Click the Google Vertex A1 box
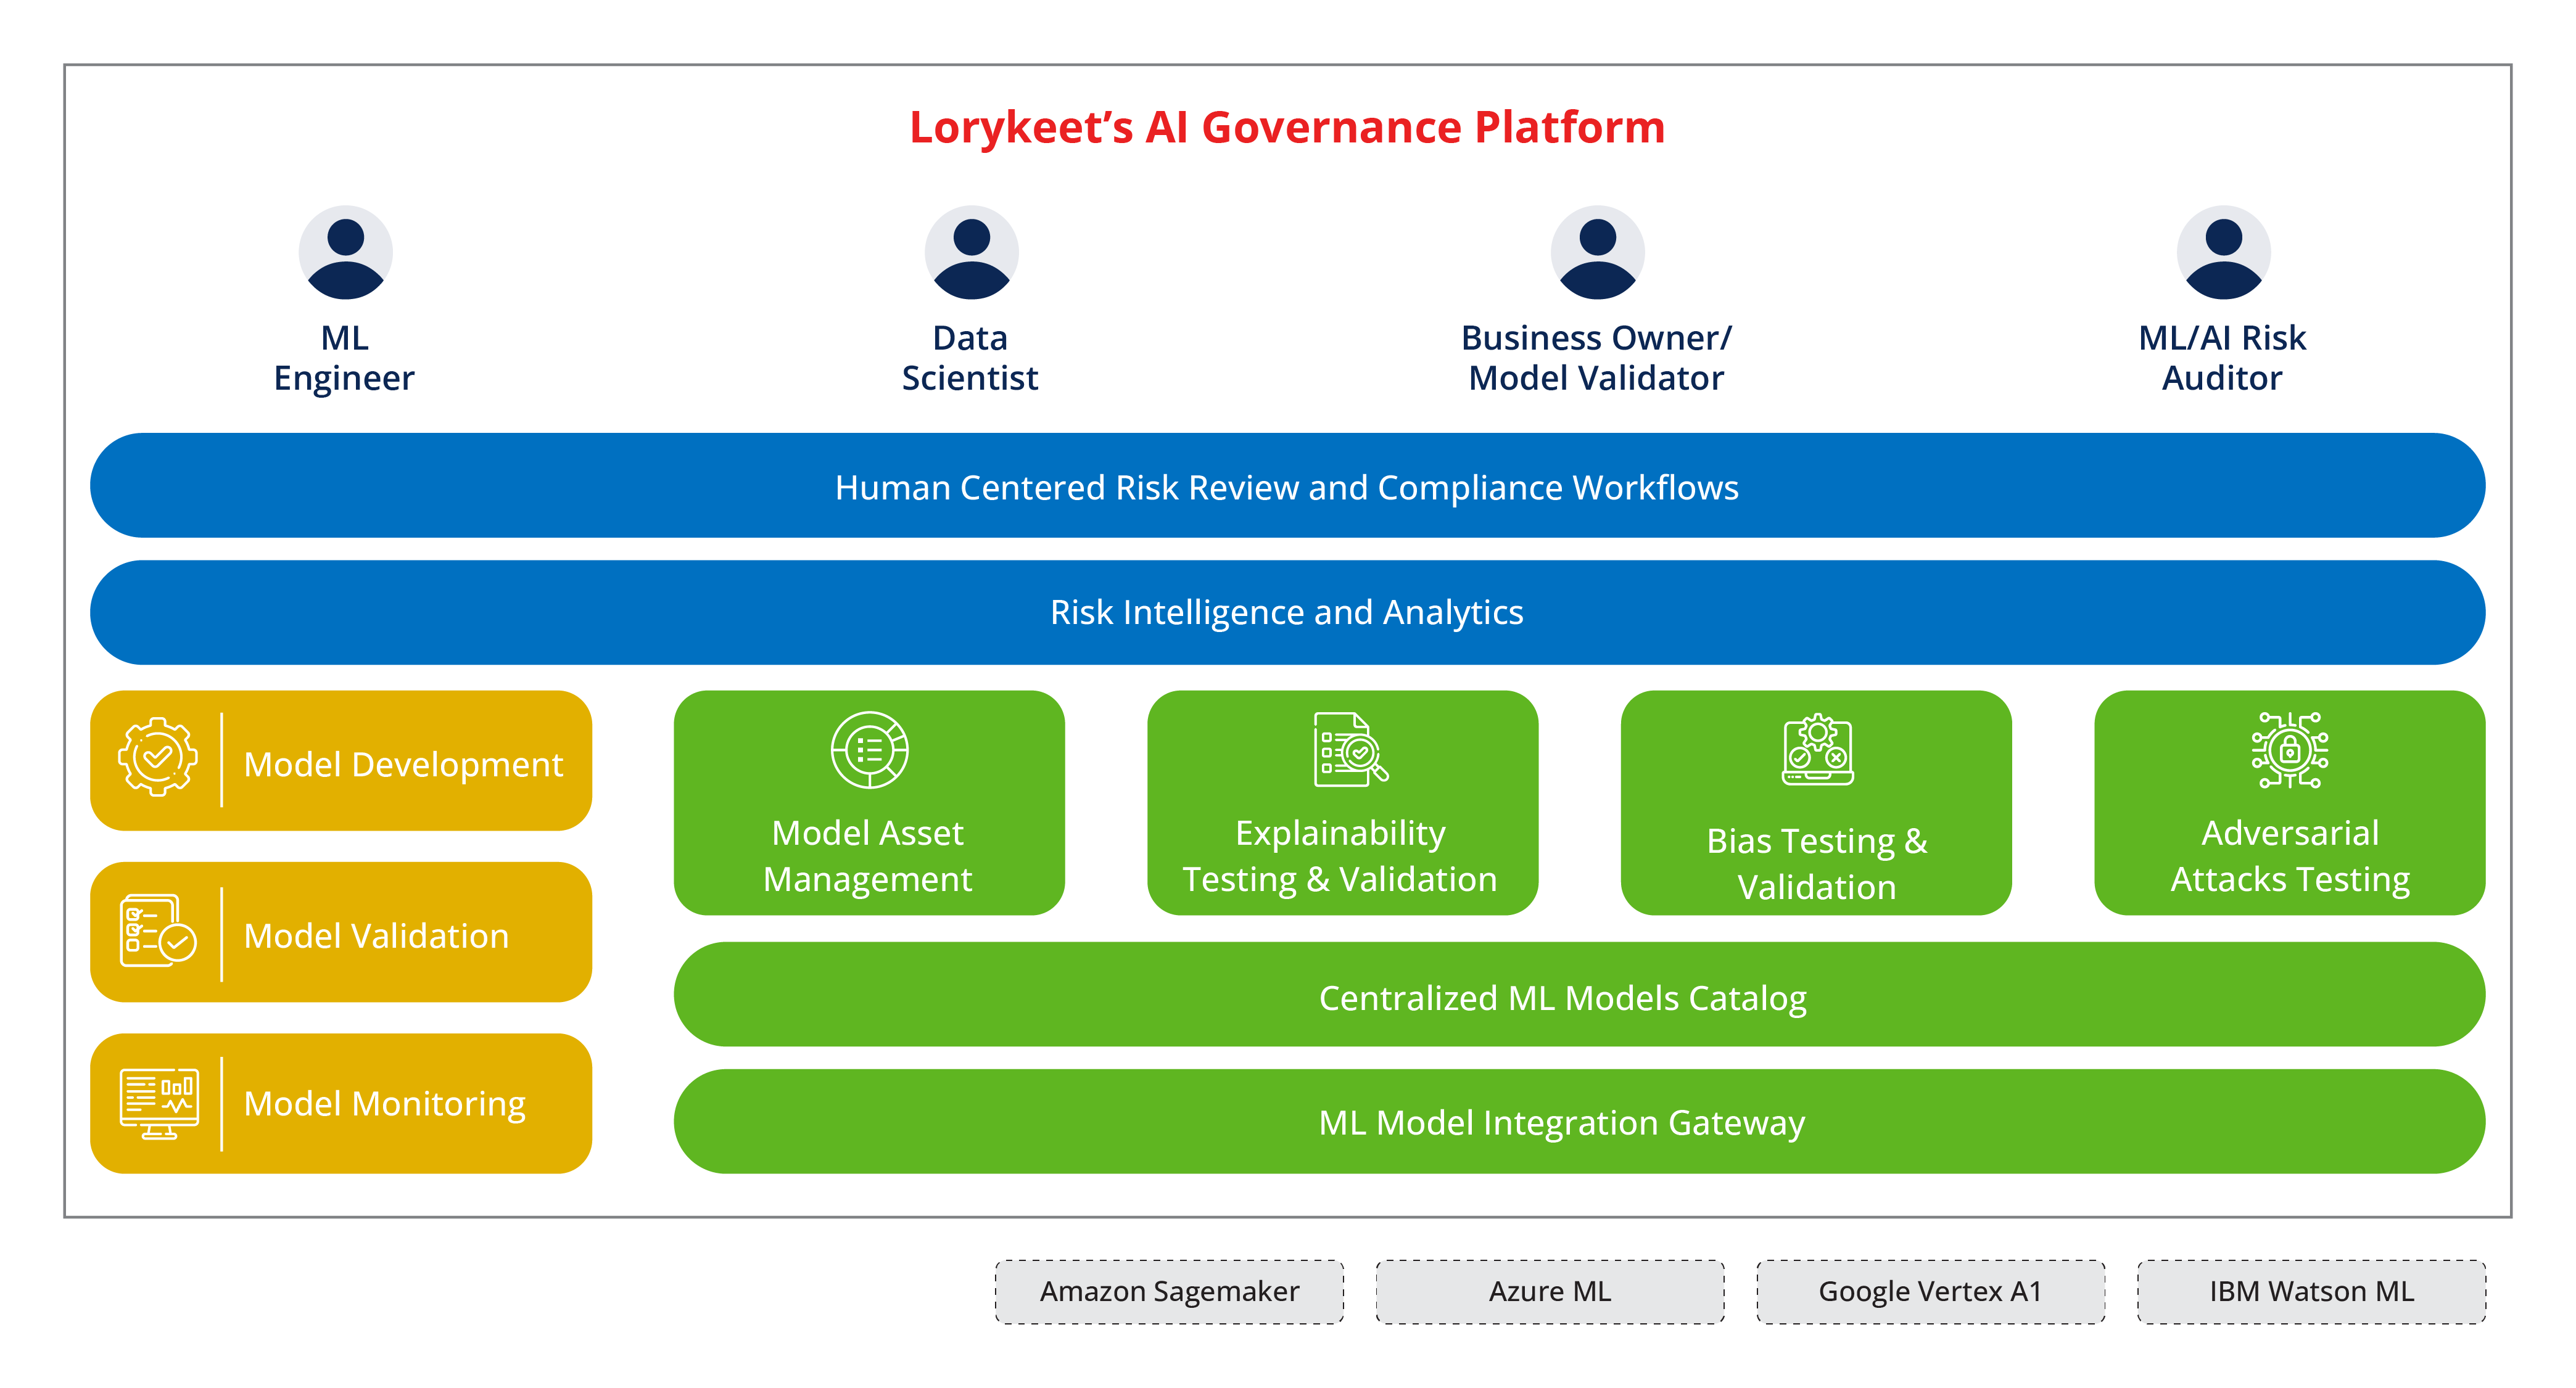 tap(1930, 1291)
